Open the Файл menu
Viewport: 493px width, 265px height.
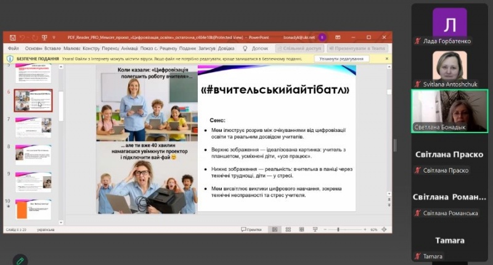point(13,49)
